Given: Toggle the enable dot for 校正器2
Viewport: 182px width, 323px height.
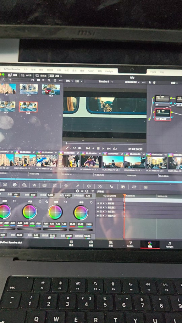Looking at the screenshot, I should click(98, 207).
